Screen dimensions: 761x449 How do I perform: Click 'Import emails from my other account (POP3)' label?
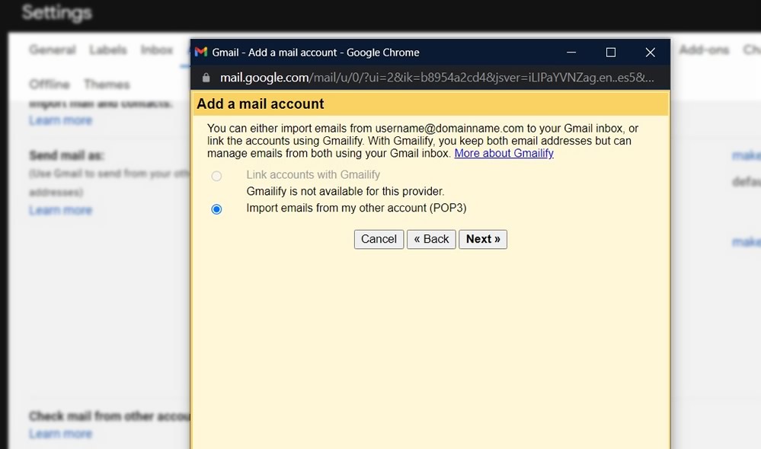point(357,208)
